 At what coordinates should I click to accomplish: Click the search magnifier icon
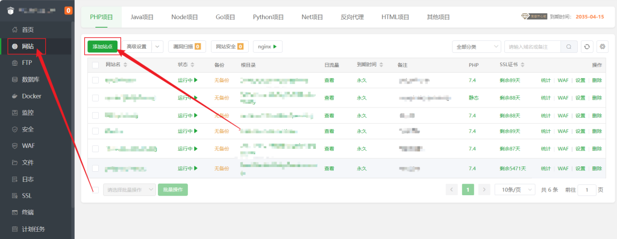tap(569, 47)
